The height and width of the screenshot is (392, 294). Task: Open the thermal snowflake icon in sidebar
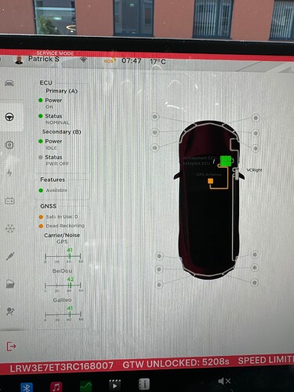click(10, 228)
